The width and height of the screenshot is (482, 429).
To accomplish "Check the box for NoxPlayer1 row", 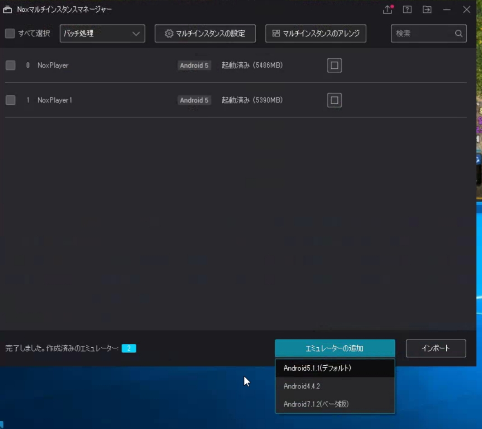I will pyautogui.click(x=10, y=100).
